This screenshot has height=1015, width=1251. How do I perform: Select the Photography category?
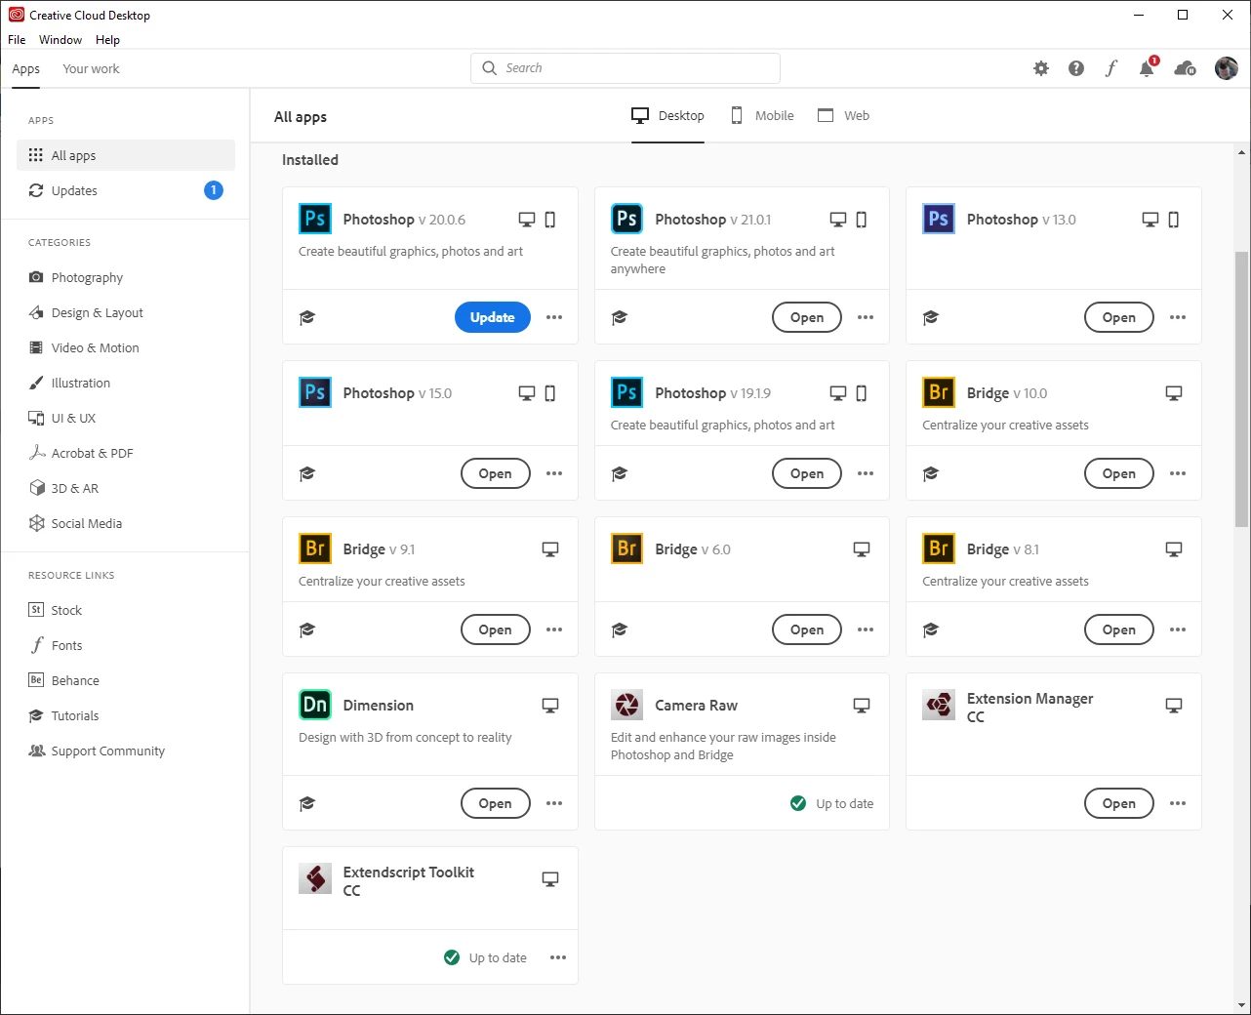tap(126, 277)
